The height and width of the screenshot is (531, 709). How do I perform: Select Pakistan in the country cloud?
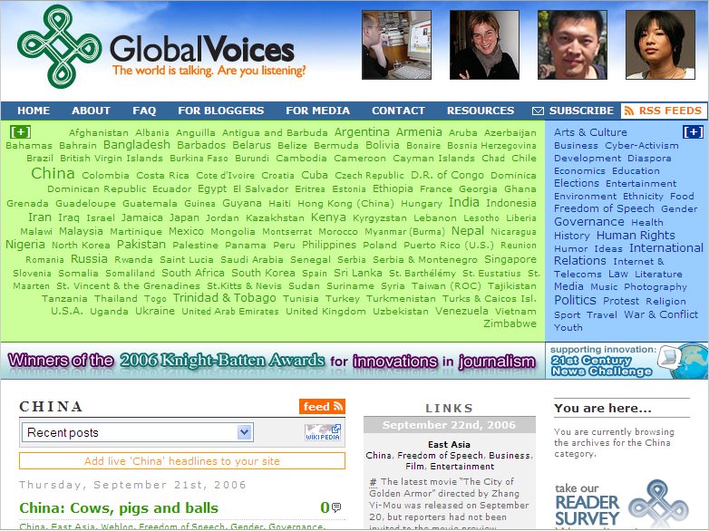(141, 245)
